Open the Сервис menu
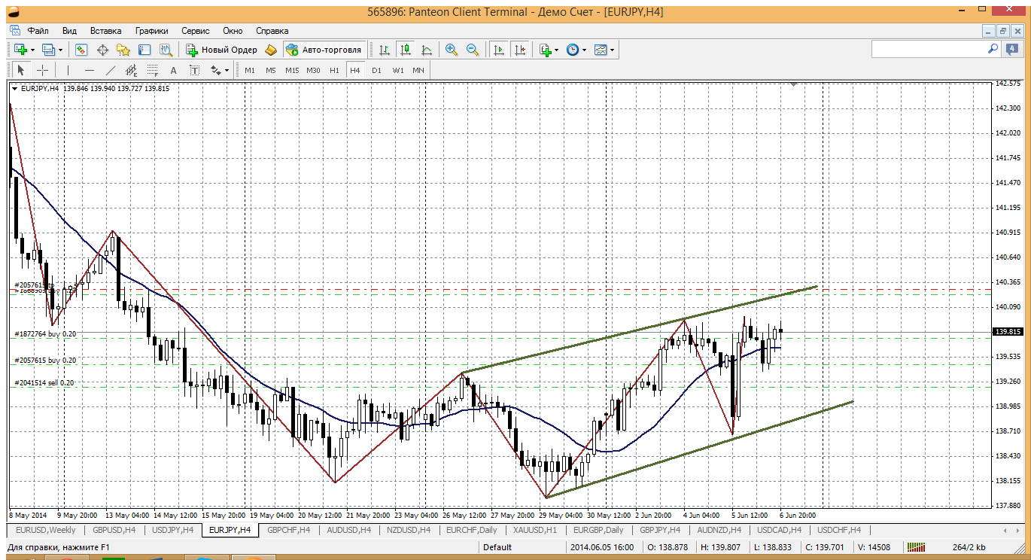The image size is (1031, 560). [196, 31]
